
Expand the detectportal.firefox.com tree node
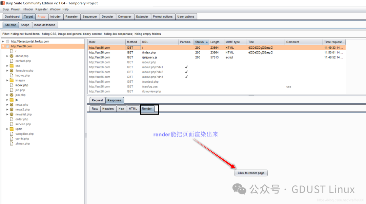tap(3, 42)
